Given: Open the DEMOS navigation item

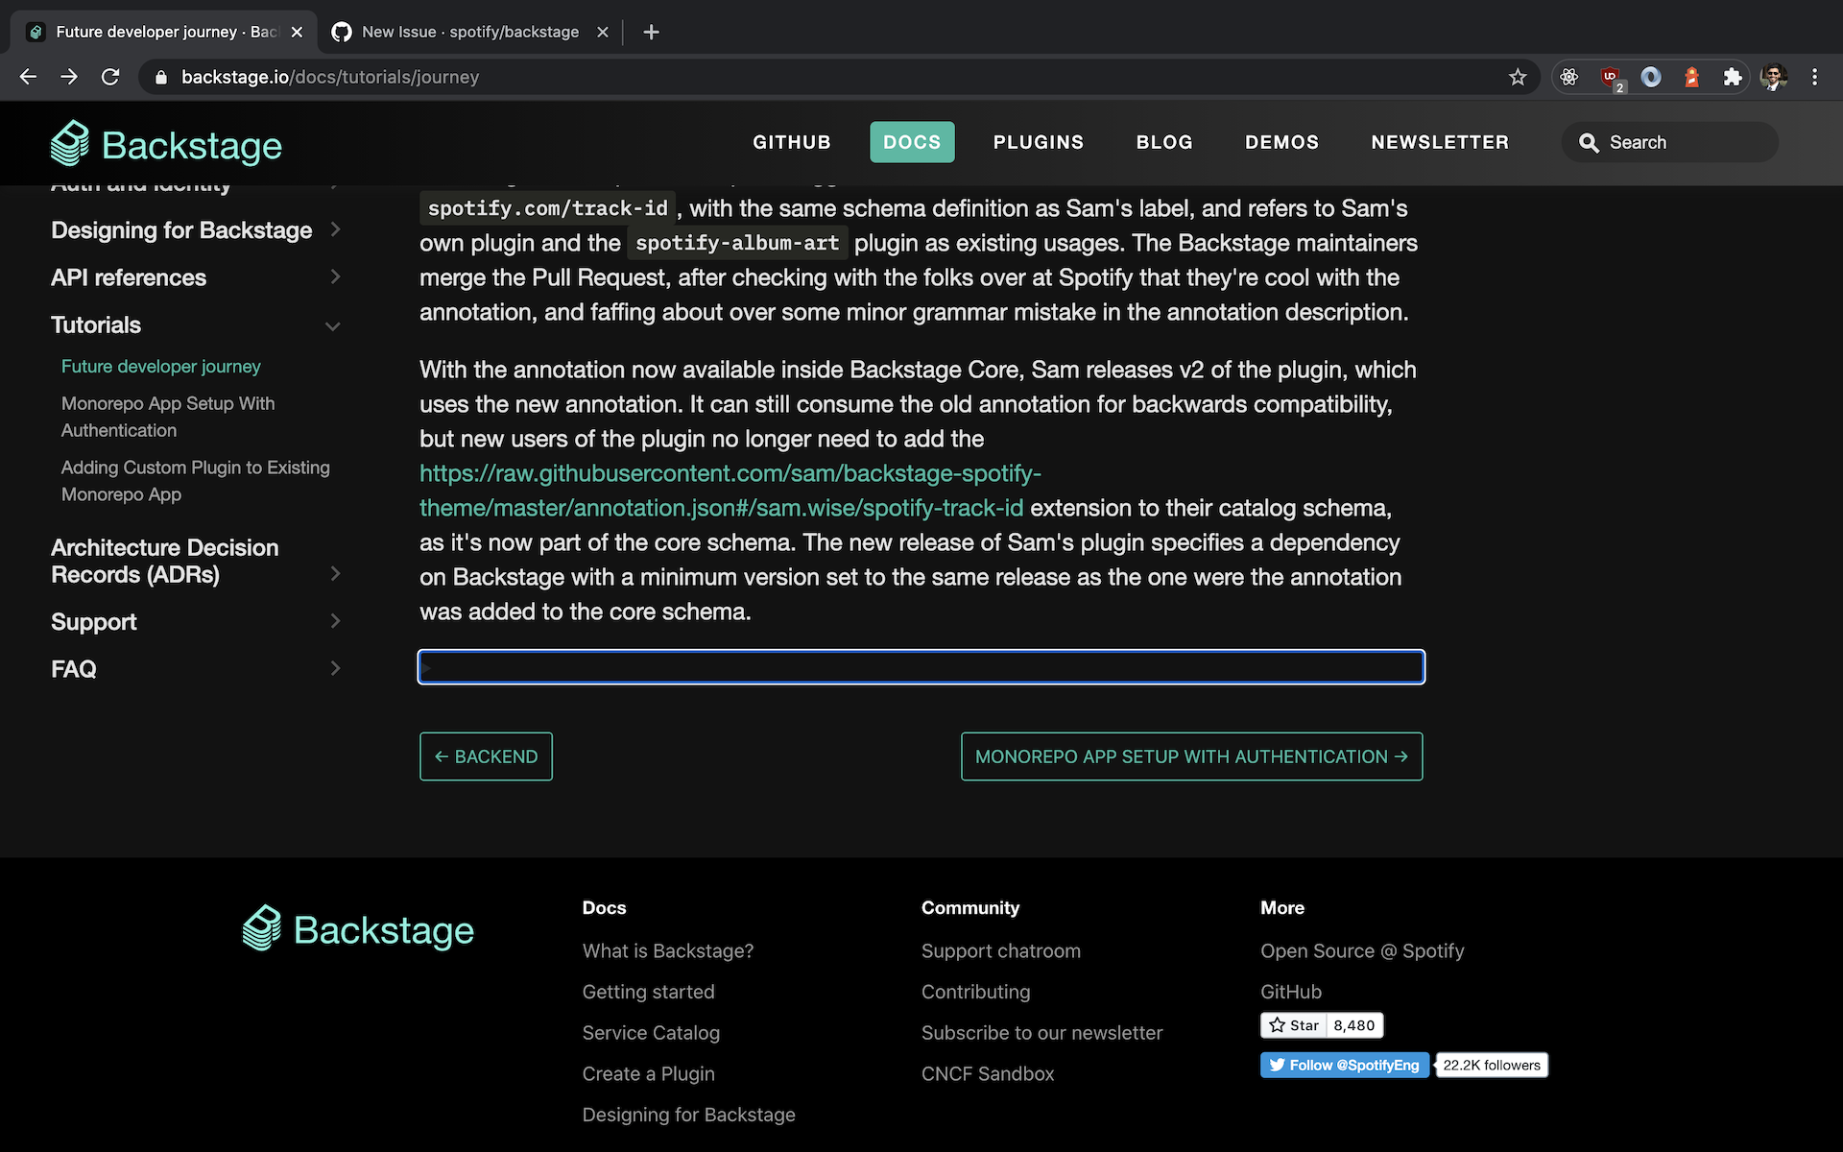Looking at the screenshot, I should point(1282,142).
